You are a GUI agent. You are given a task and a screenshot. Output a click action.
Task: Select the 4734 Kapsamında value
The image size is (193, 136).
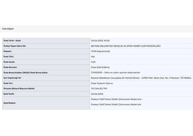click(101, 51)
